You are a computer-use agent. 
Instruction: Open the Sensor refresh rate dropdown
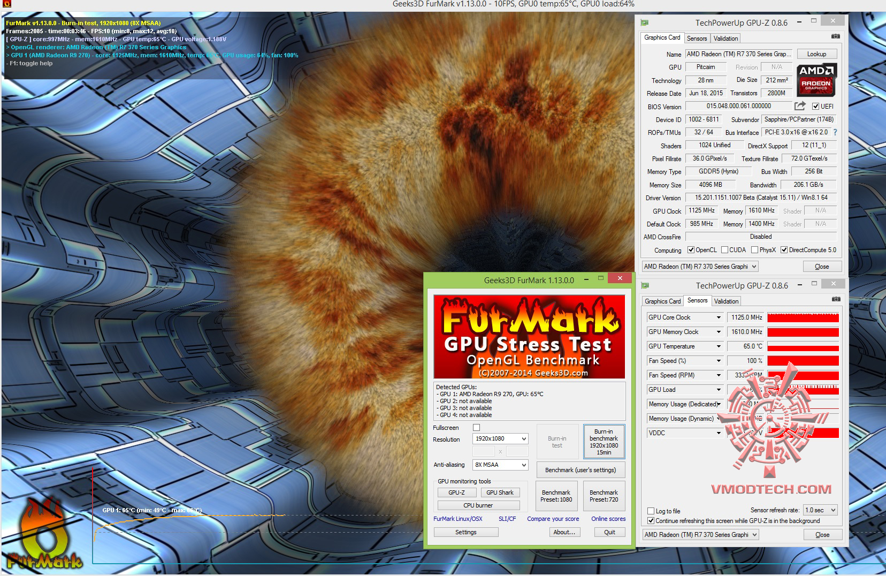pyautogui.click(x=820, y=510)
